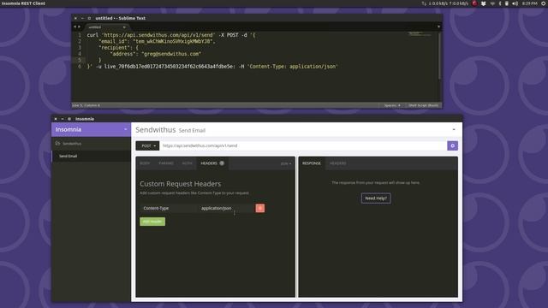Screen dimensions: 548x308
Task: Open the Shell Script syntax selector in Sublime
Action: [423, 105]
